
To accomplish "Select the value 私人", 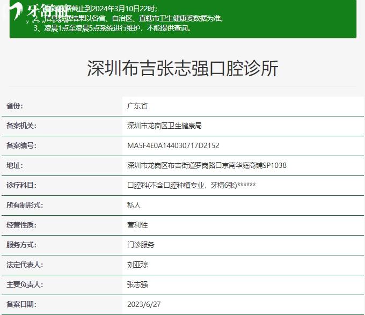I will [134, 205].
